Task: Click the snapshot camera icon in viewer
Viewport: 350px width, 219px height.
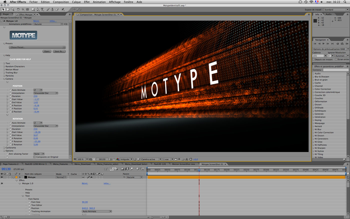Action: [110, 159]
